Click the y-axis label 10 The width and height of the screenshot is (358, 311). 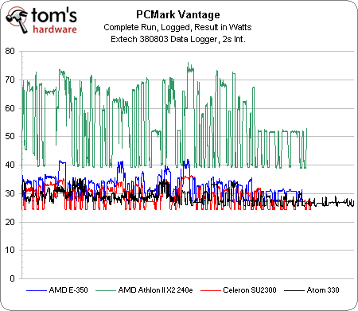(10, 250)
